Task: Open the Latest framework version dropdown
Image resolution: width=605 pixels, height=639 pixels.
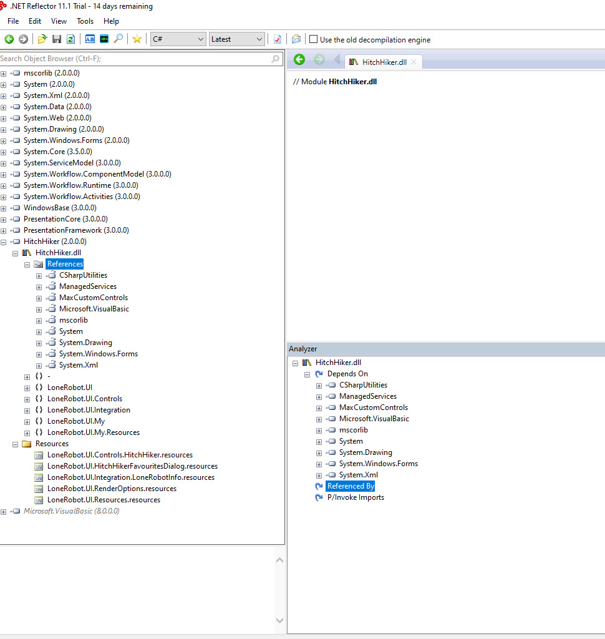Action: (237, 39)
